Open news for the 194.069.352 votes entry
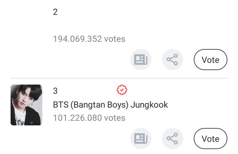 140,60
